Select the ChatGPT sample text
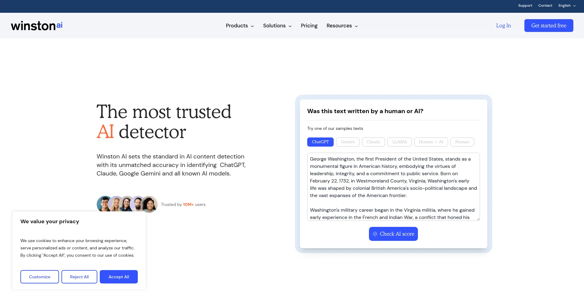 tap(320, 142)
